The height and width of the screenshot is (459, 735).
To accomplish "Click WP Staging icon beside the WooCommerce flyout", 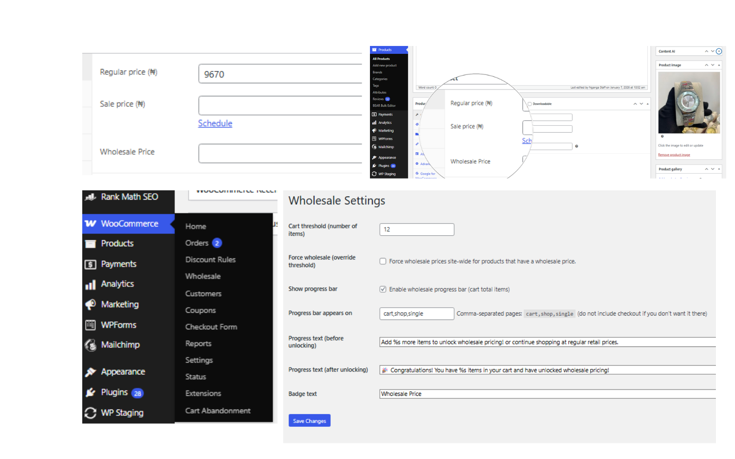I will [90, 413].
